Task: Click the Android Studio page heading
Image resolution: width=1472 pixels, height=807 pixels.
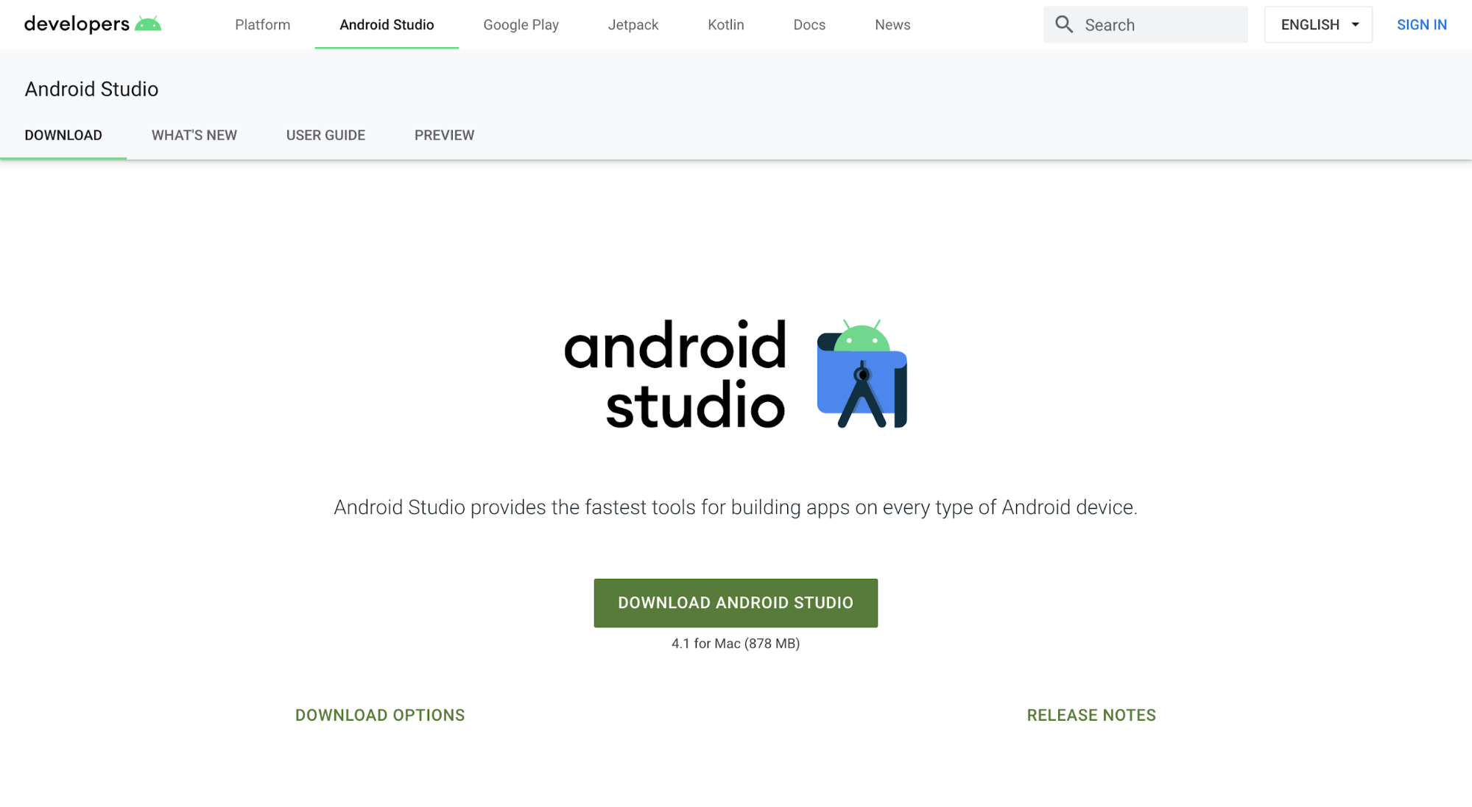Action: (91, 89)
